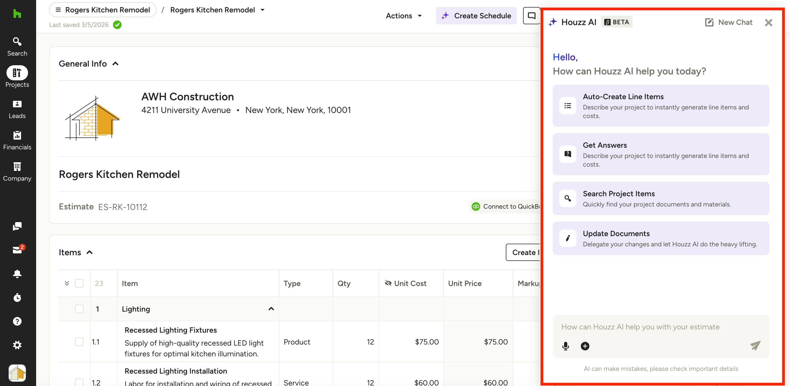Click the hidden Unit Cost eye icon
The width and height of the screenshot is (790, 386).
[x=388, y=283]
